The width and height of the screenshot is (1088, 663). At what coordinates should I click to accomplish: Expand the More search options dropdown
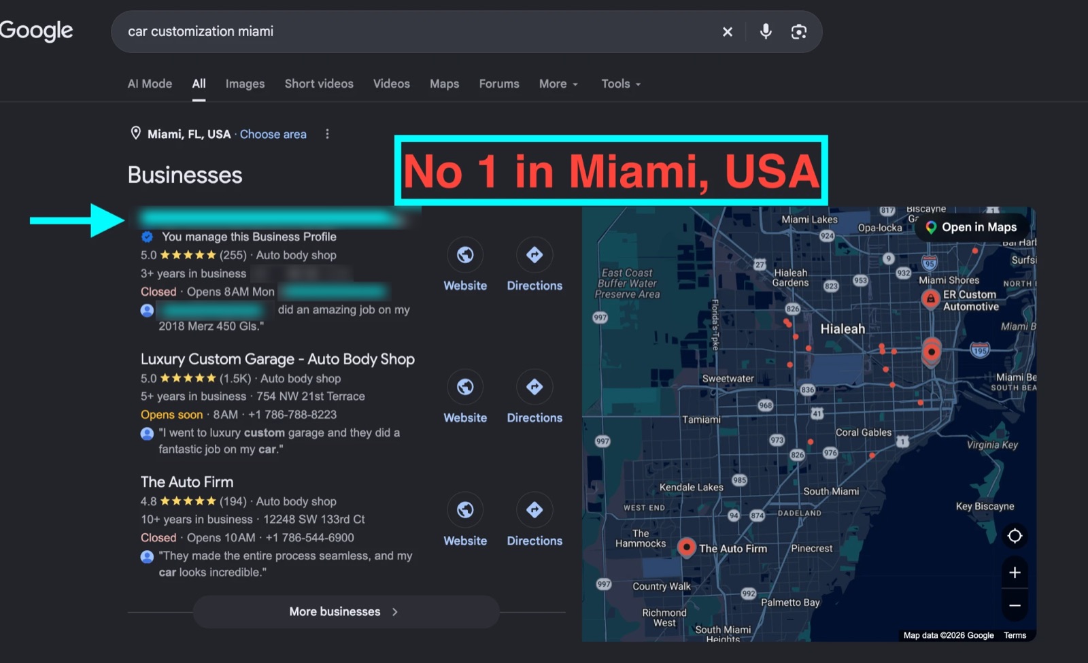tap(558, 84)
